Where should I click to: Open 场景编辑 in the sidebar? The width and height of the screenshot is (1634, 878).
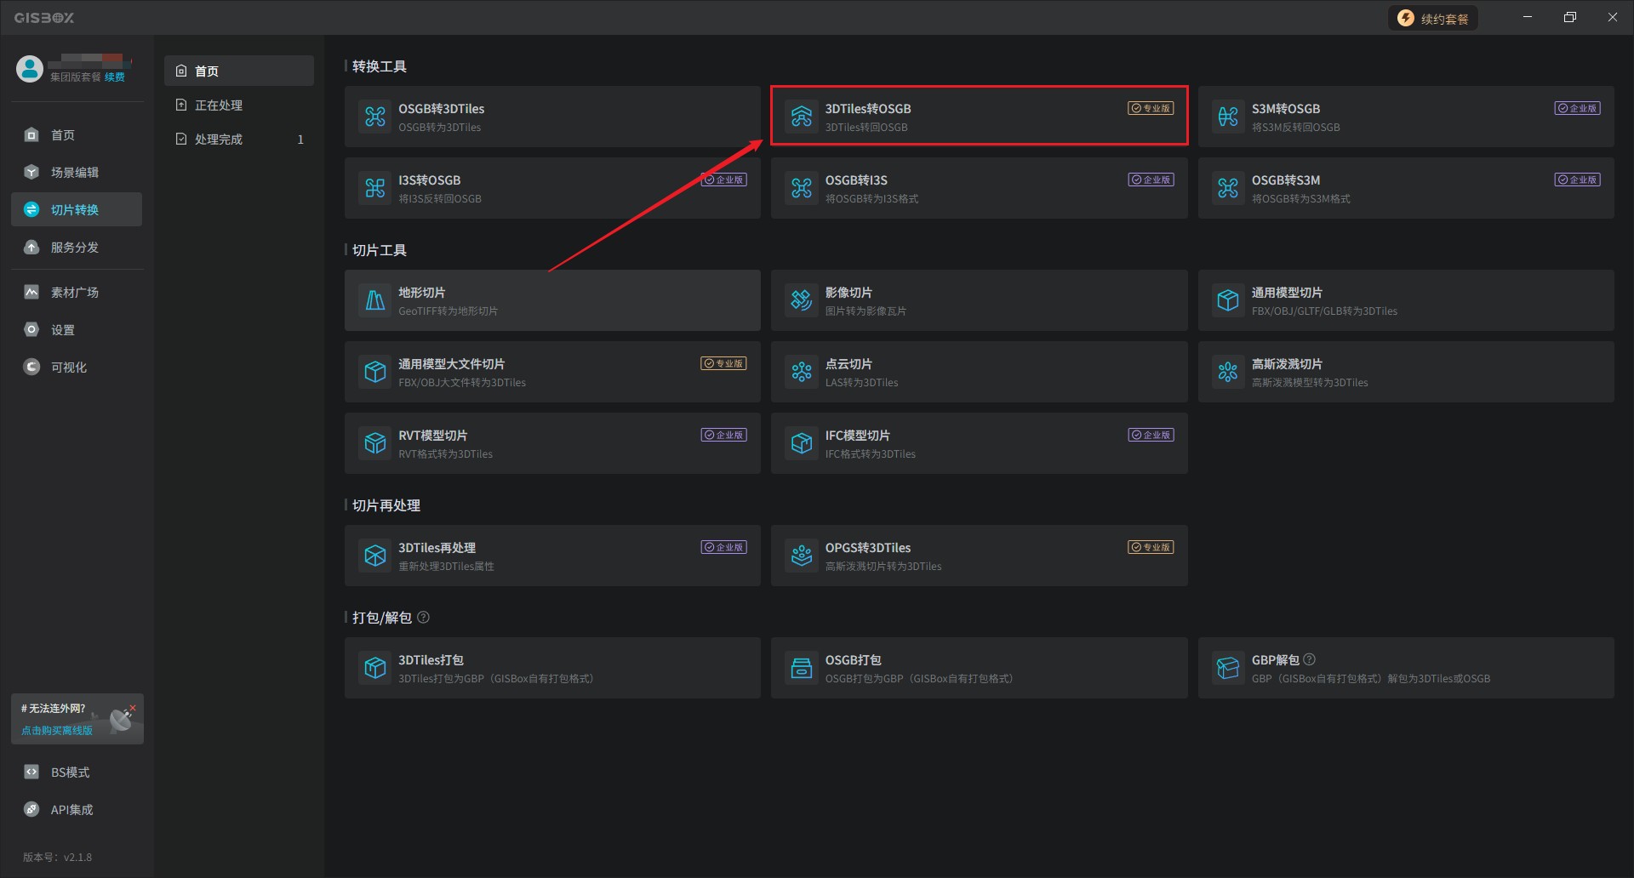(75, 173)
